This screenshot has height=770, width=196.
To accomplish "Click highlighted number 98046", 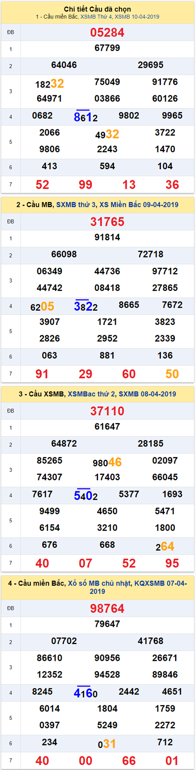I will (107, 463).
